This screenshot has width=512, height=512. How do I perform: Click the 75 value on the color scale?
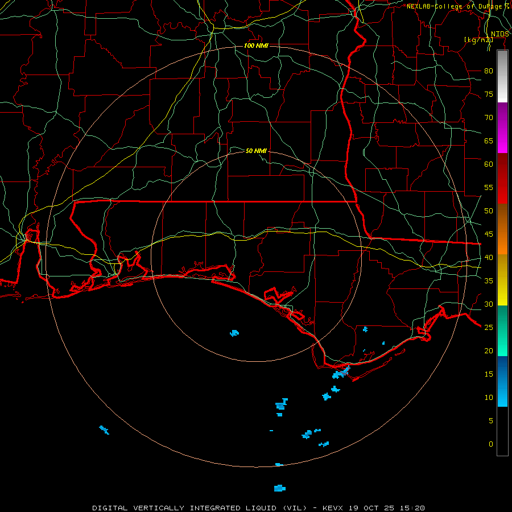(489, 94)
